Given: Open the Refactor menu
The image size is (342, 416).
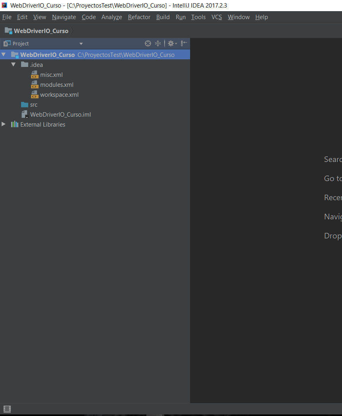Looking at the screenshot, I should [139, 17].
